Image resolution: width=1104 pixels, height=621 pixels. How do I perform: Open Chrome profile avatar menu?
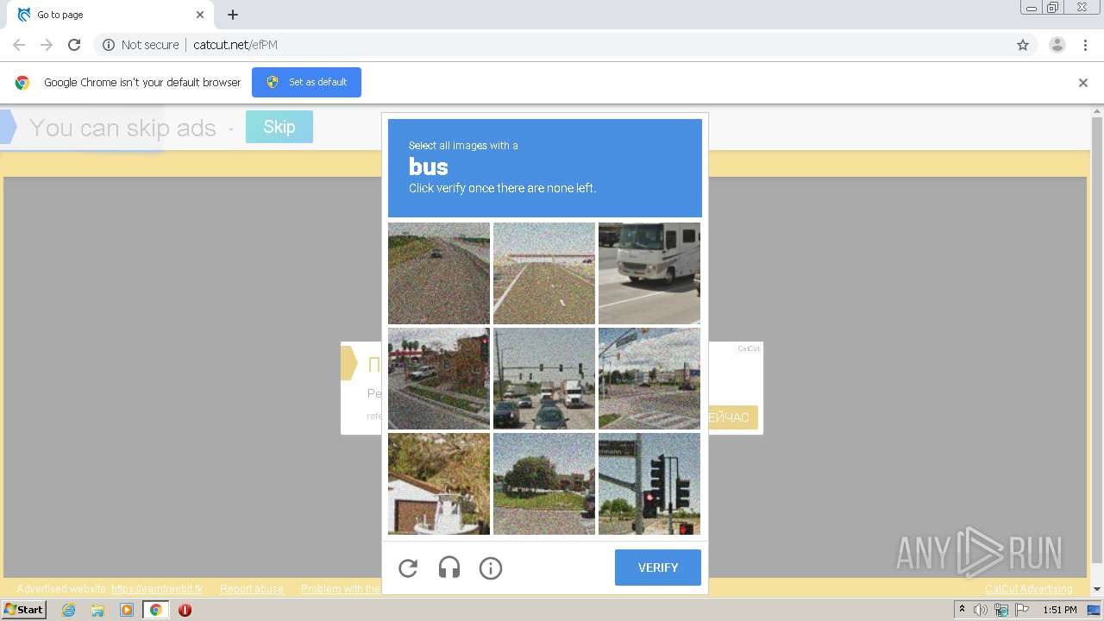tap(1057, 45)
